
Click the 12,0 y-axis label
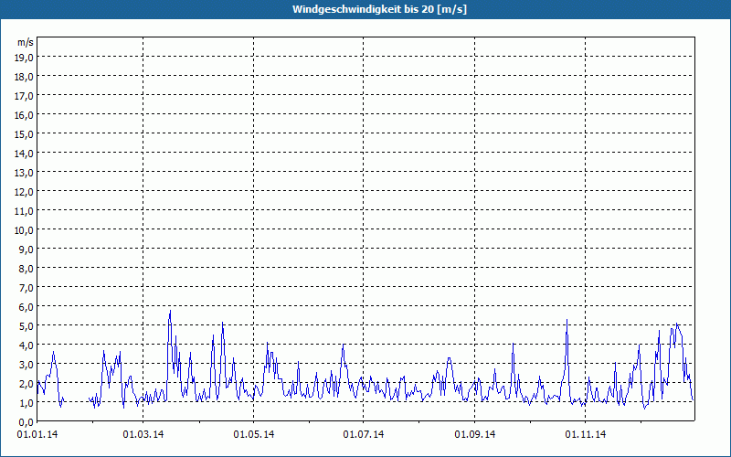click(x=25, y=192)
